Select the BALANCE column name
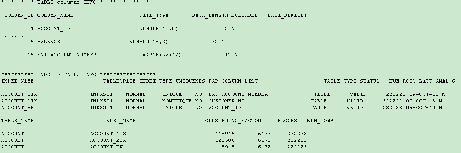 (x=49, y=42)
